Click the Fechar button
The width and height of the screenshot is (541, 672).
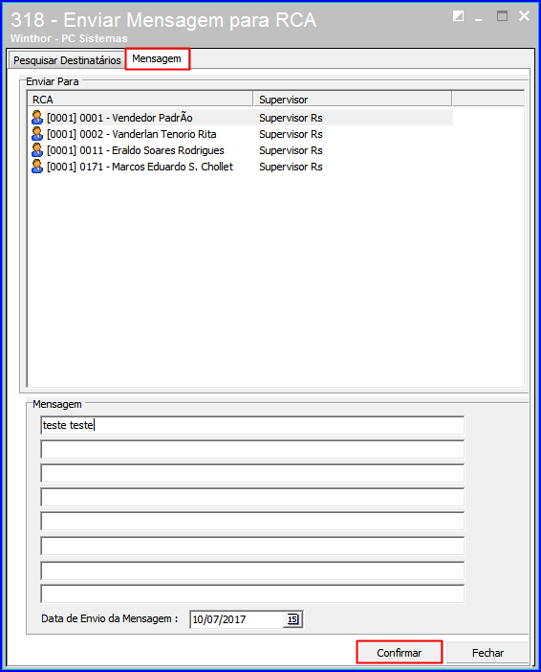pos(487,652)
